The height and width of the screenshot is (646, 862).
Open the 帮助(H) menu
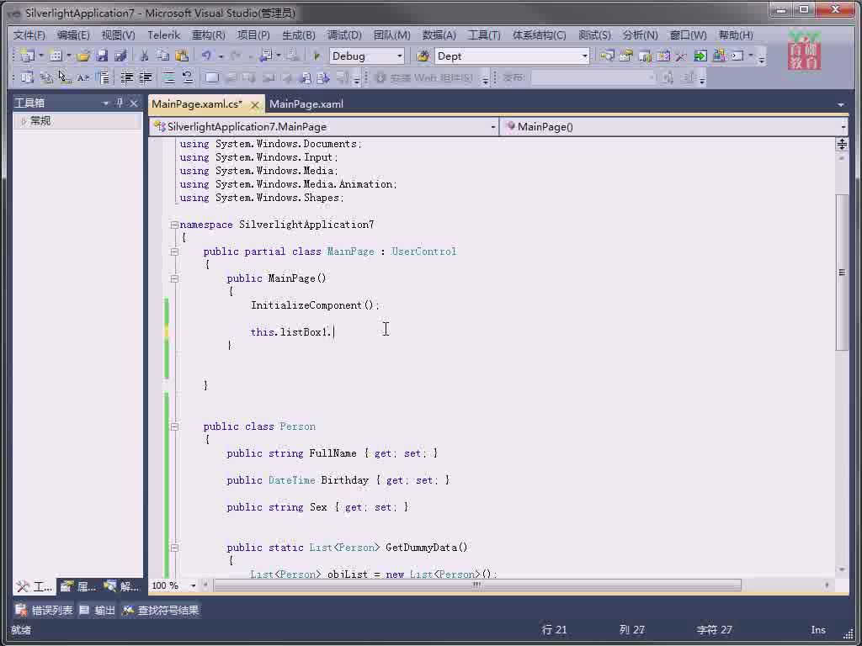736,35
